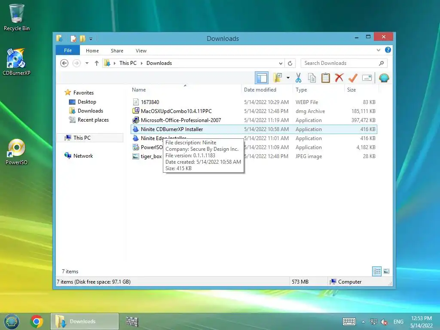Click the folder options toolbar icon

tap(278, 78)
